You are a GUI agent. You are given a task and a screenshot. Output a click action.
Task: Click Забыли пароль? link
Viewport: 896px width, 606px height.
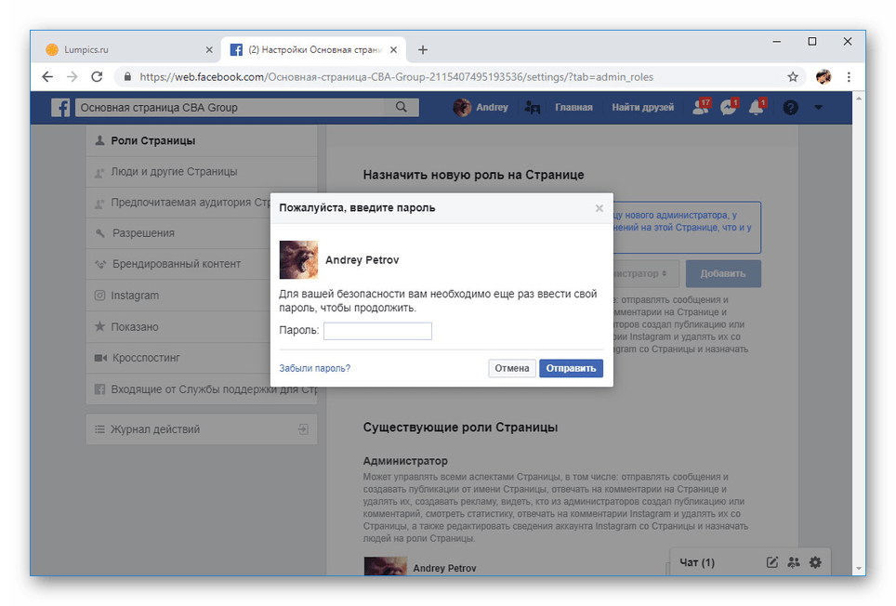click(314, 368)
